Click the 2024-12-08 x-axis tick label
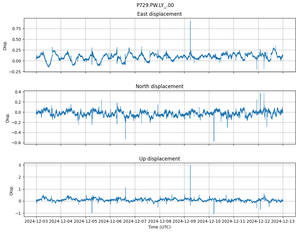 (x=159, y=221)
